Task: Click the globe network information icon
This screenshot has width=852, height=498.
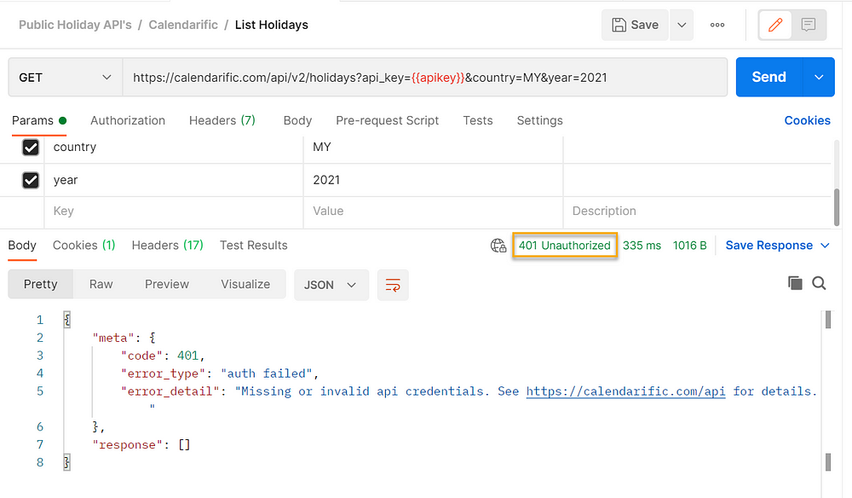Action: point(498,246)
